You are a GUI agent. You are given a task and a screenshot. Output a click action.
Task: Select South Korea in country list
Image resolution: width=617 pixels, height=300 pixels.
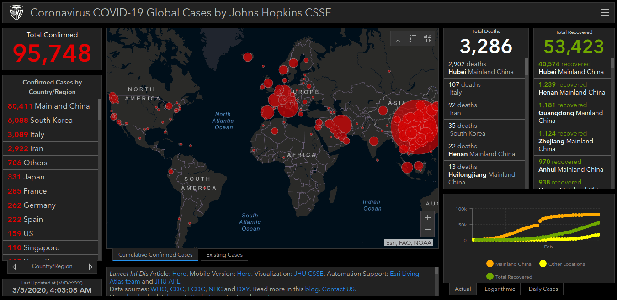pyautogui.click(x=50, y=121)
